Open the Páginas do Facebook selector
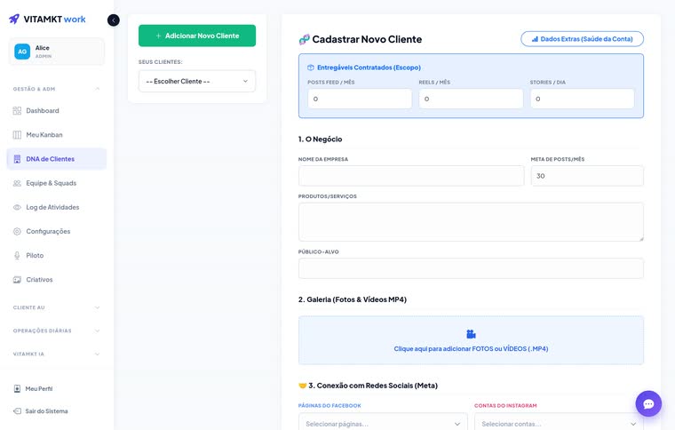Screen dimensions: 675x430 (383, 422)
